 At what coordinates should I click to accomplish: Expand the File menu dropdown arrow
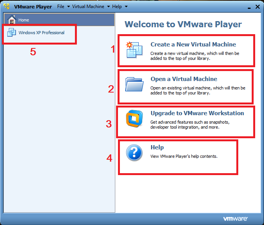(68, 7)
